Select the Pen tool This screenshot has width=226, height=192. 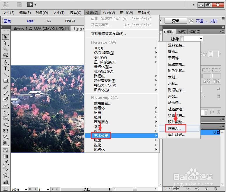pos(6,62)
